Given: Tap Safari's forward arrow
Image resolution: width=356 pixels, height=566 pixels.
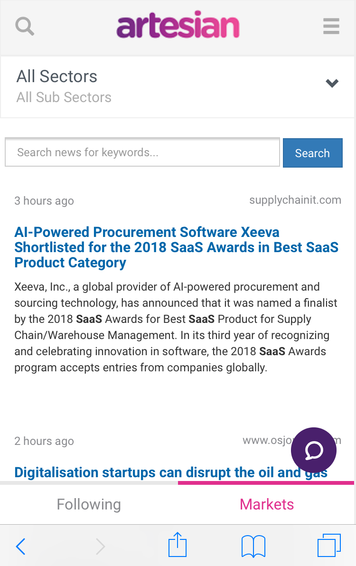Looking at the screenshot, I should tap(100, 546).
